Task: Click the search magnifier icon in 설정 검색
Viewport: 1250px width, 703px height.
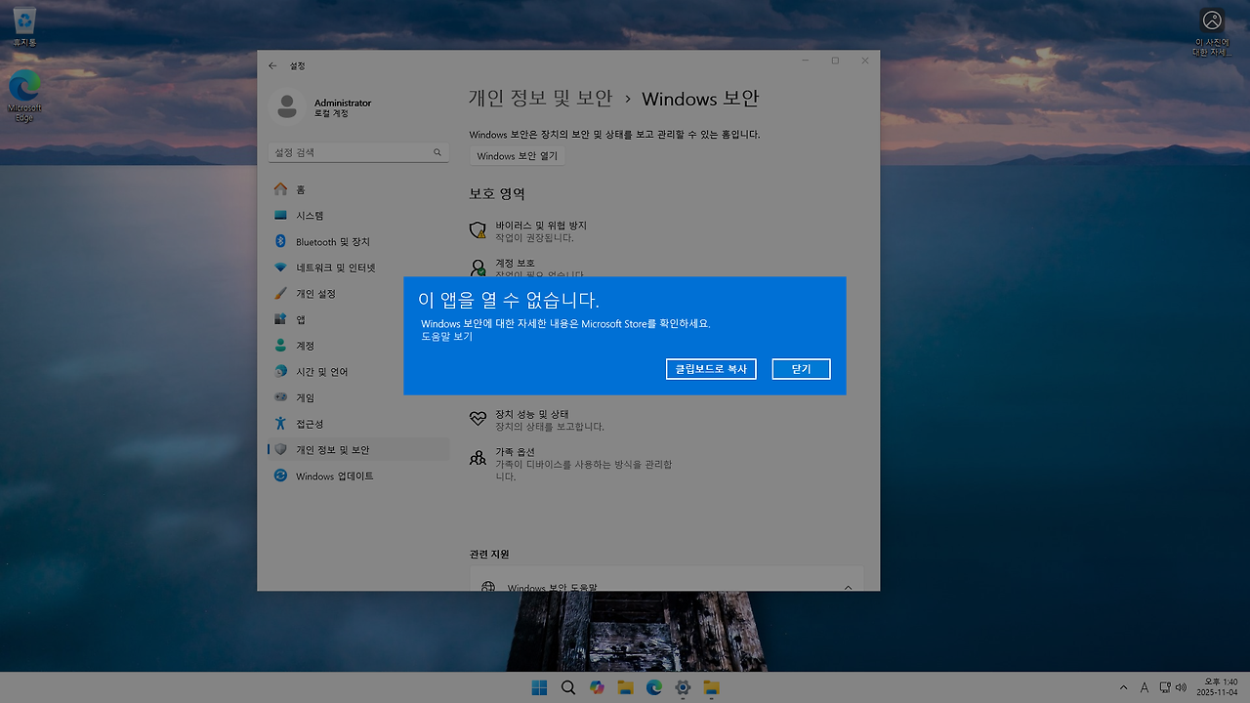Action: coord(437,153)
